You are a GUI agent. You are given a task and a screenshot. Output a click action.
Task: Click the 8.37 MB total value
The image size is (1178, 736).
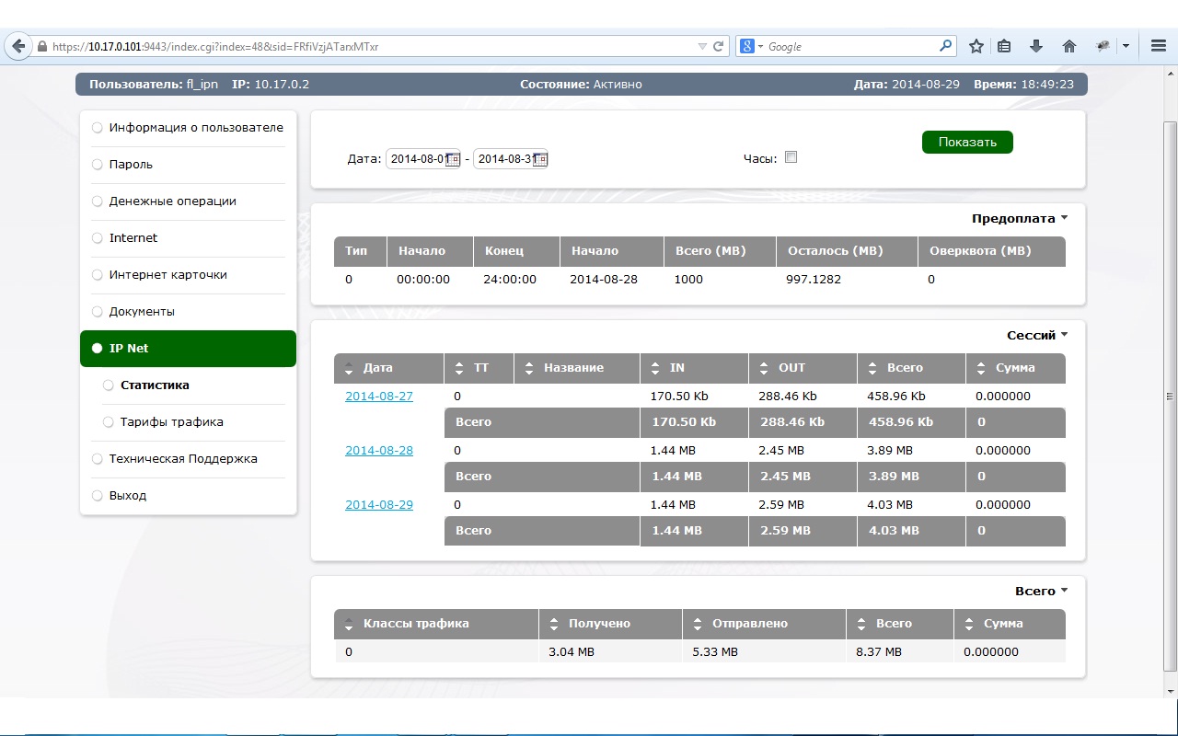[x=878, y=652]
